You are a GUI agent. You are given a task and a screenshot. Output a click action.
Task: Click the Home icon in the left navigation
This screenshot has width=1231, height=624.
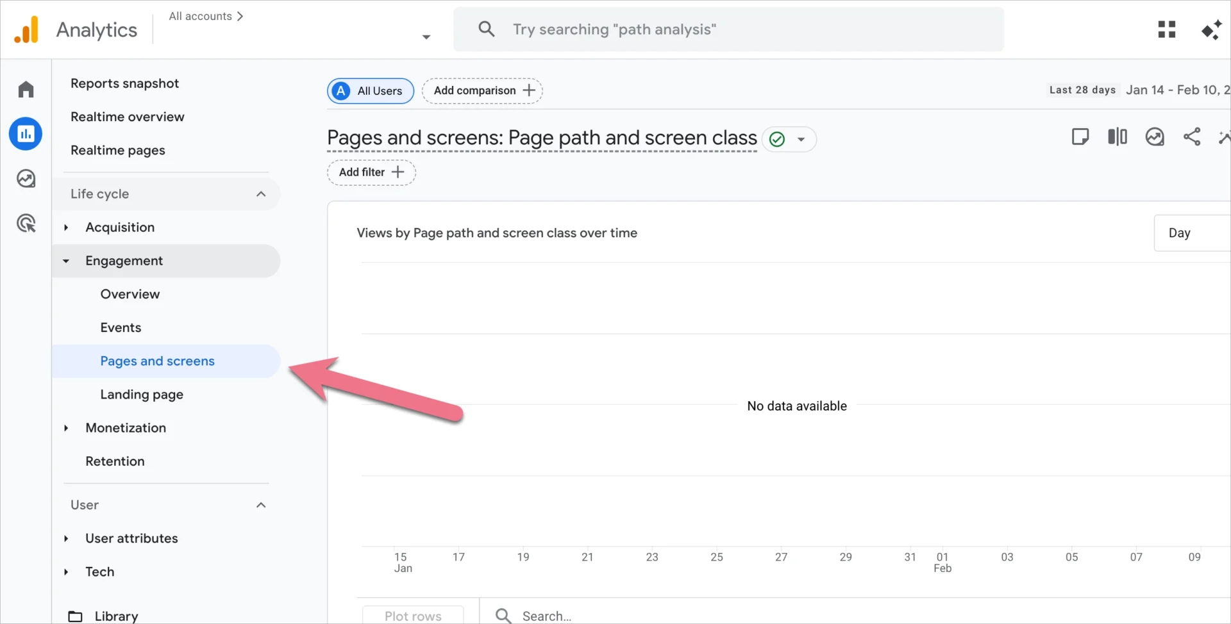(x=26, y=88)
